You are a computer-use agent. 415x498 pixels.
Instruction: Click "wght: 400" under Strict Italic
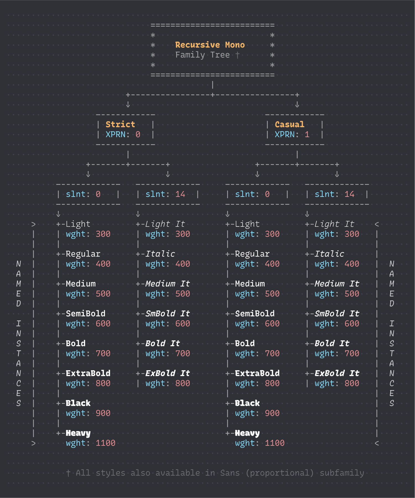point(168,264)
